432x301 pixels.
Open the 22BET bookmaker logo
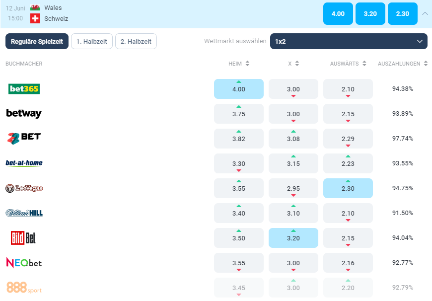coord(24,138)
